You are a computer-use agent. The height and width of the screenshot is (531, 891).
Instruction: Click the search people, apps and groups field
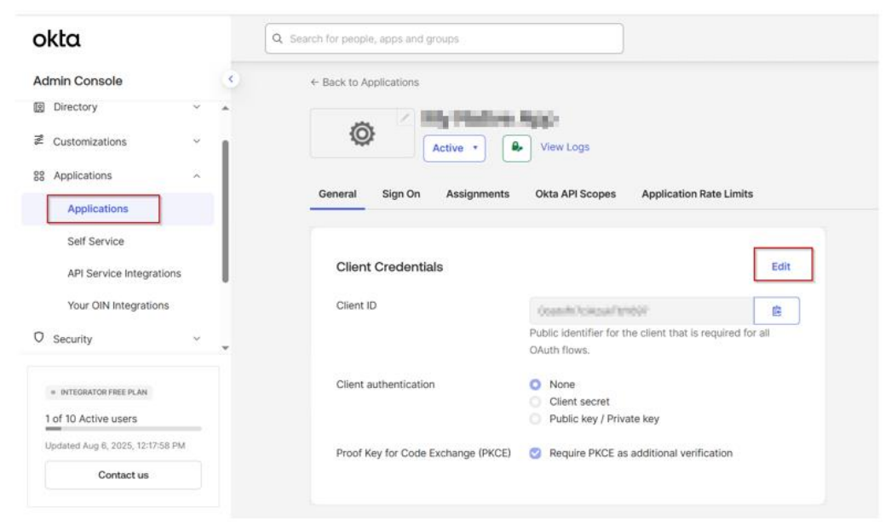coord(445,39)
